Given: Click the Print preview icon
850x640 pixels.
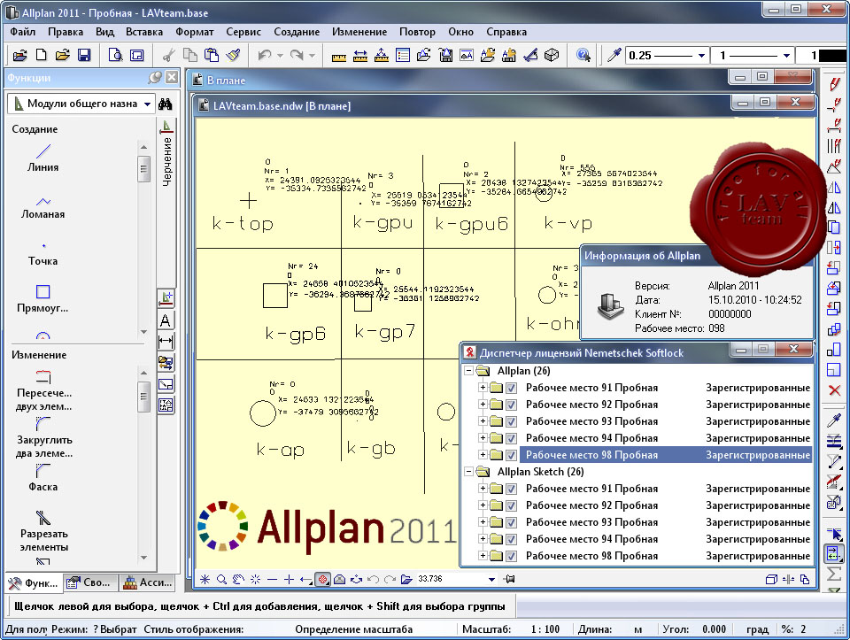Looking at the screenshot, I should pyautogui.click(x=115, y=55).
